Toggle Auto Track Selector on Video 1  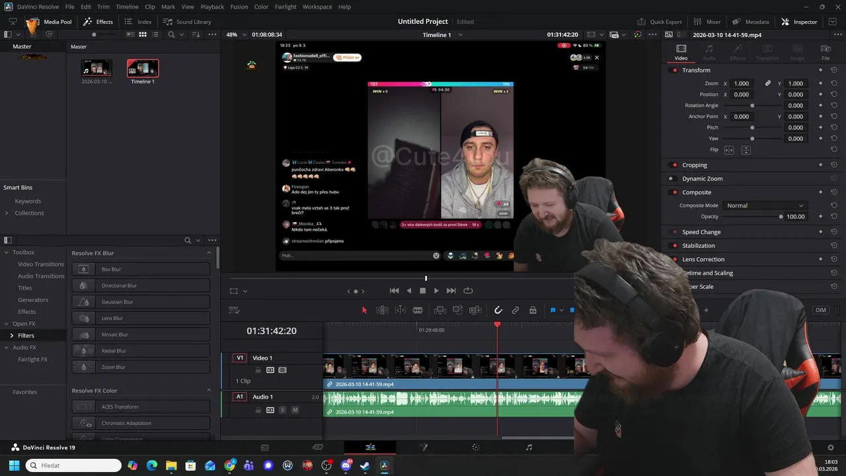click(x=270, y=370)
